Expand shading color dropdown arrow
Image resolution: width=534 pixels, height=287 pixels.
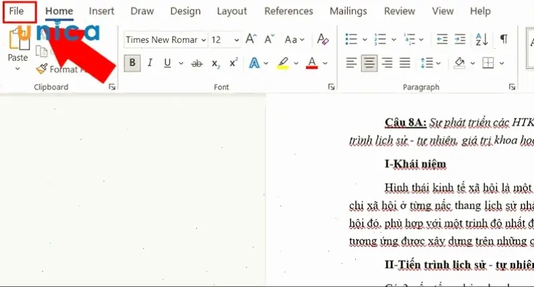point(473,64)
